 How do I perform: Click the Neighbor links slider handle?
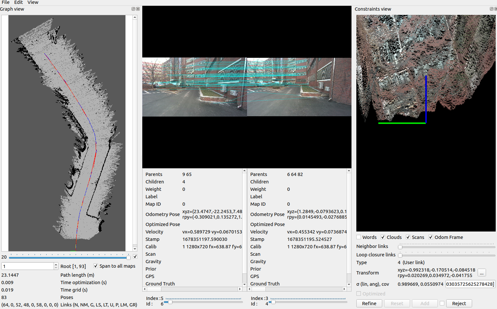400,247
